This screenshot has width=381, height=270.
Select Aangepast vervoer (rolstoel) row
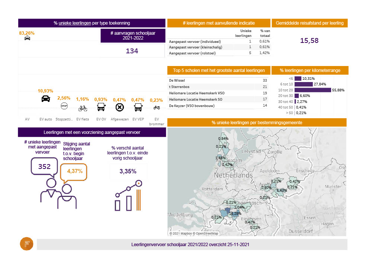[x=220, y=53]
